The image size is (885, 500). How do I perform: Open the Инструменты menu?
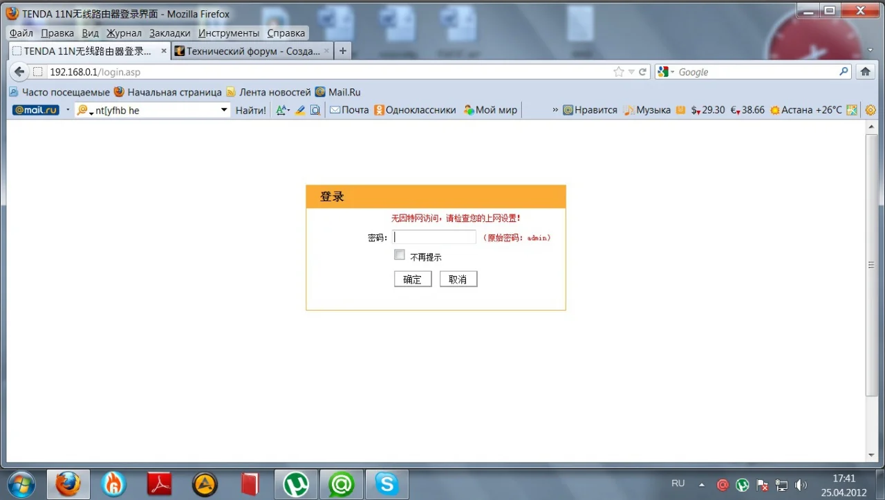tap(229, 33)
